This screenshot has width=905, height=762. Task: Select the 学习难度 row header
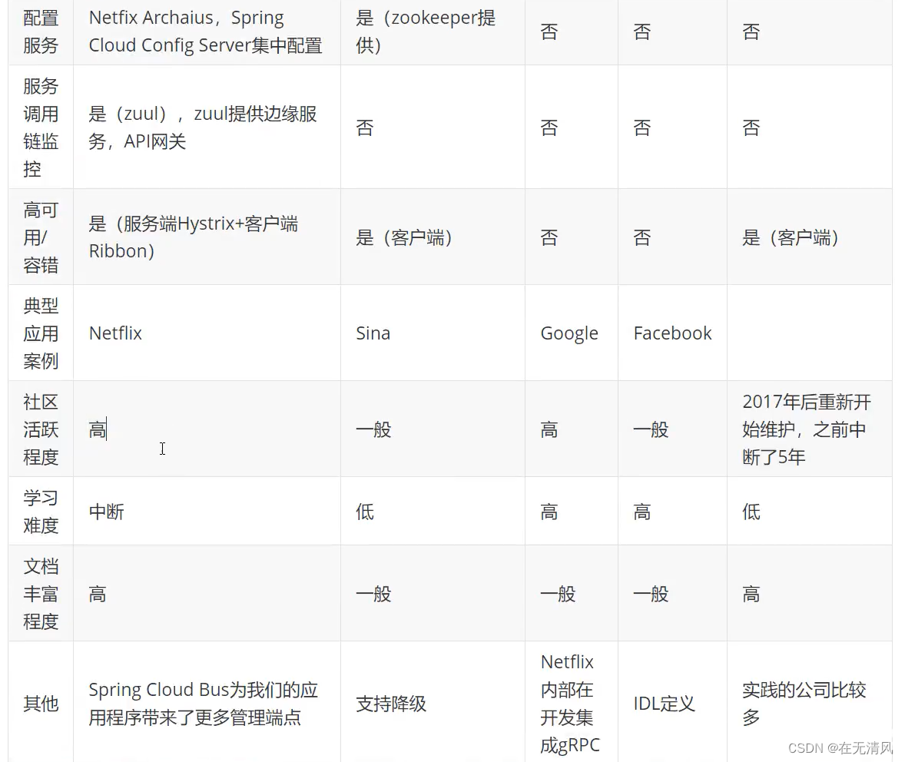[x=40, y=511]
